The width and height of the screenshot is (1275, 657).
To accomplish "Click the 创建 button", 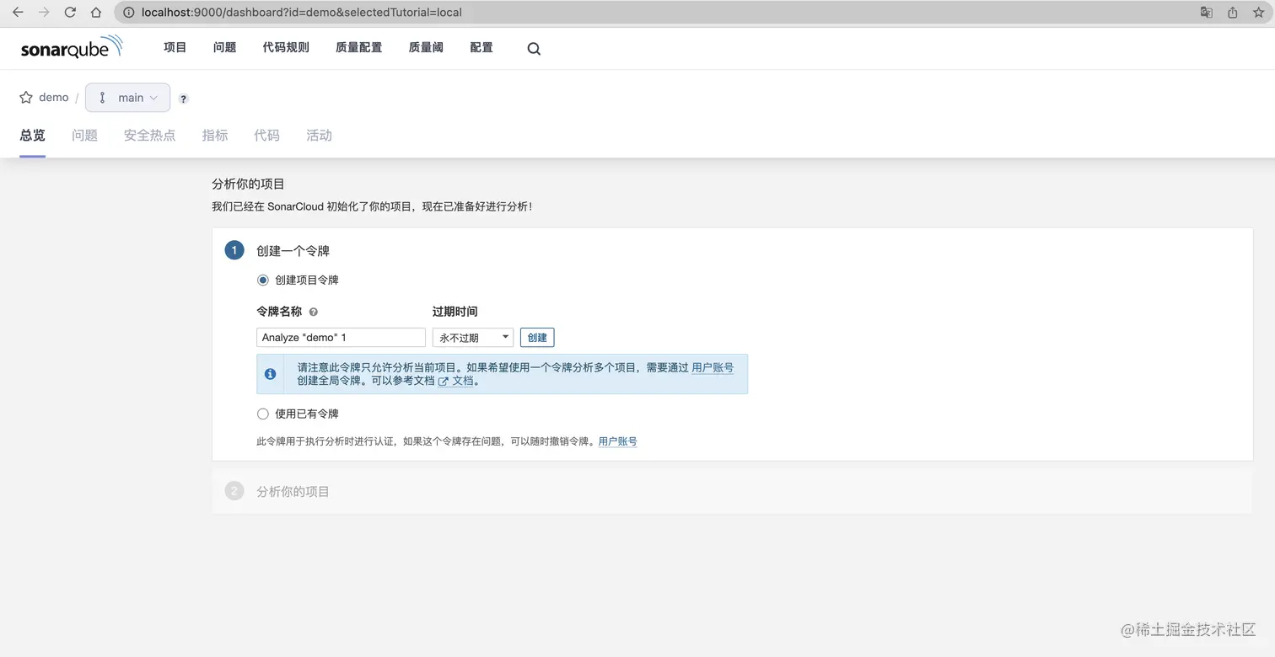I will coord(537,338).
